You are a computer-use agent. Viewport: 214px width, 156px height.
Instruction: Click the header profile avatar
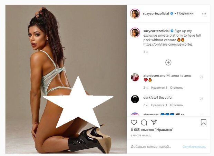[135, 14]
